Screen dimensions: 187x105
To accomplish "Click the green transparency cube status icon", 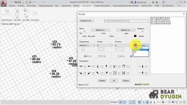I will pos(143,102).
